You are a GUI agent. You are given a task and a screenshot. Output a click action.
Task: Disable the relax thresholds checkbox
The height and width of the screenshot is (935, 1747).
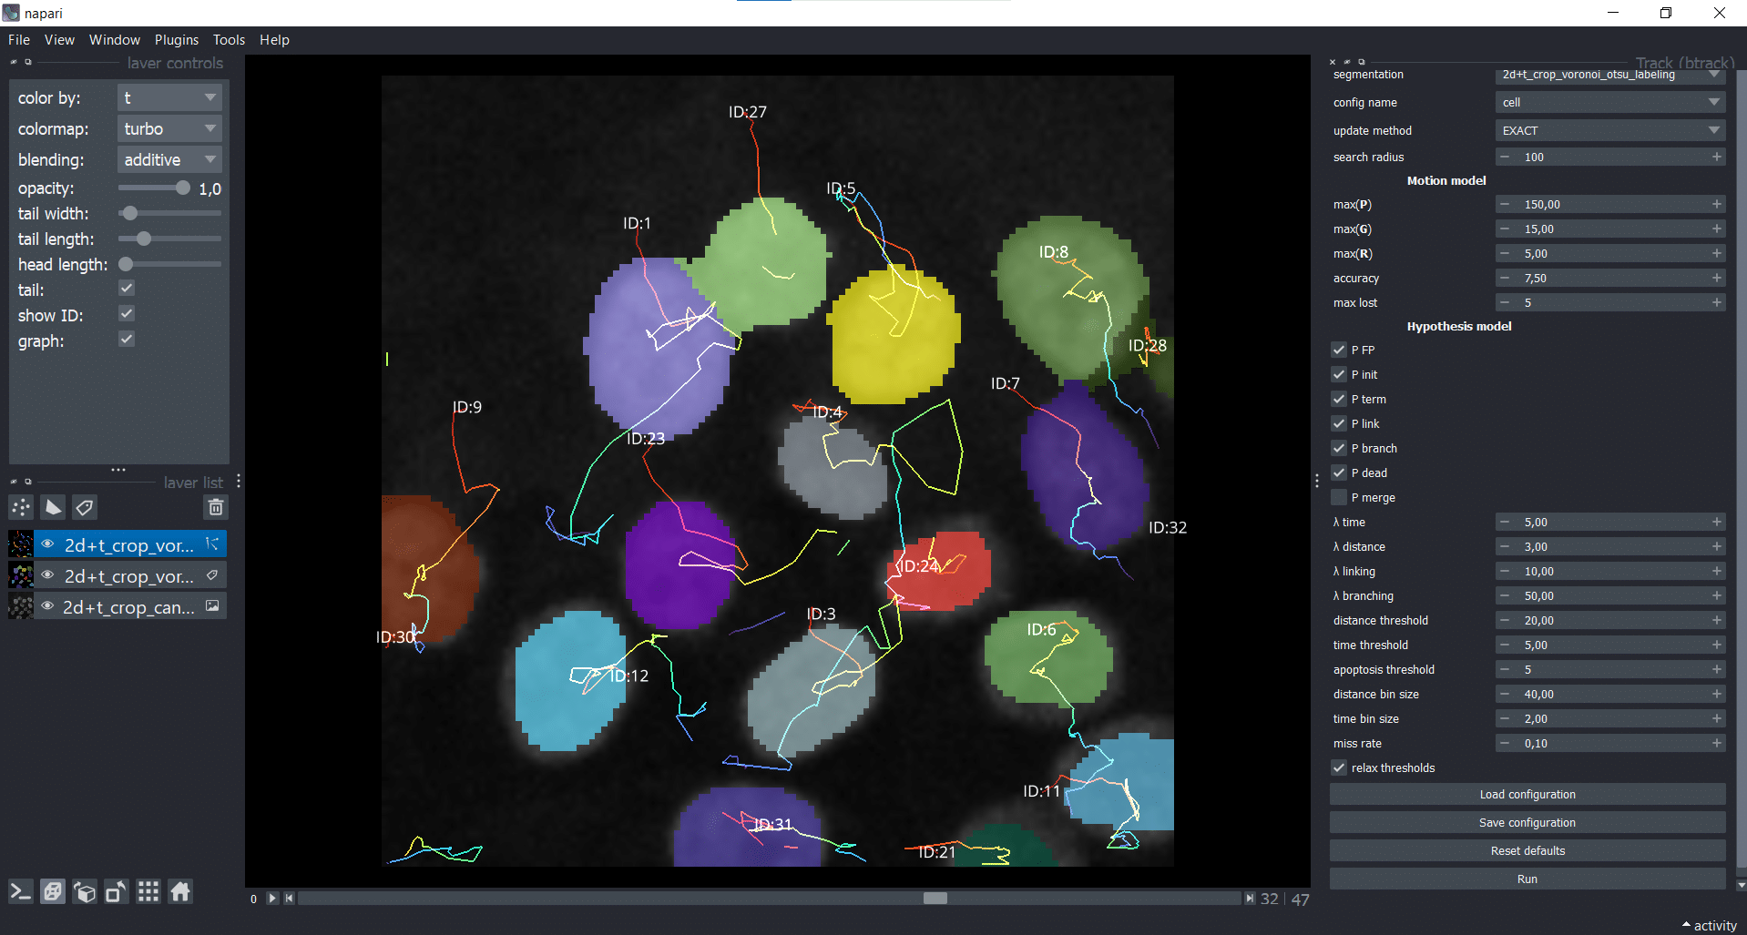click(1339, 767)
